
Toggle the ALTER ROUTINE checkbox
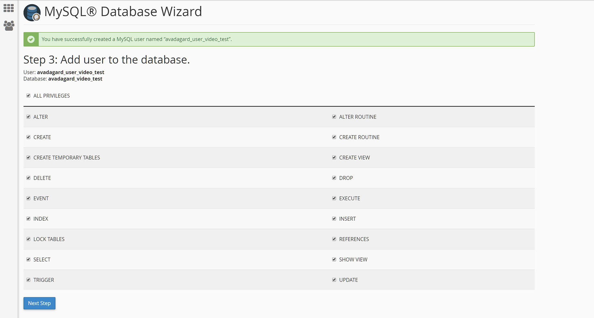(334, 117)
